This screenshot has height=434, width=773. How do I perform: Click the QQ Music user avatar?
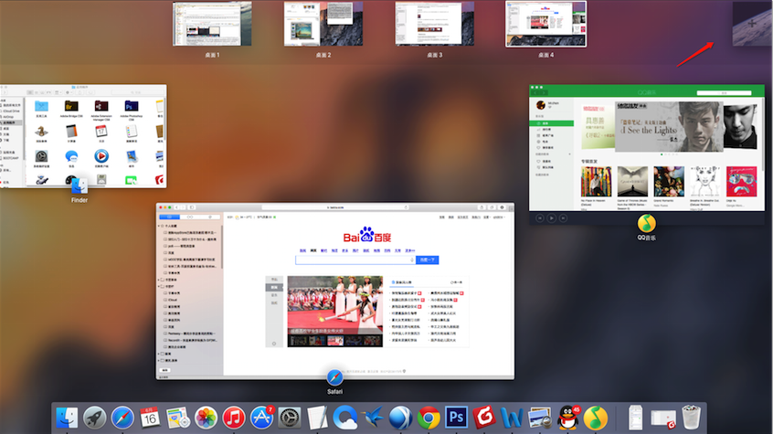(541, 104)
